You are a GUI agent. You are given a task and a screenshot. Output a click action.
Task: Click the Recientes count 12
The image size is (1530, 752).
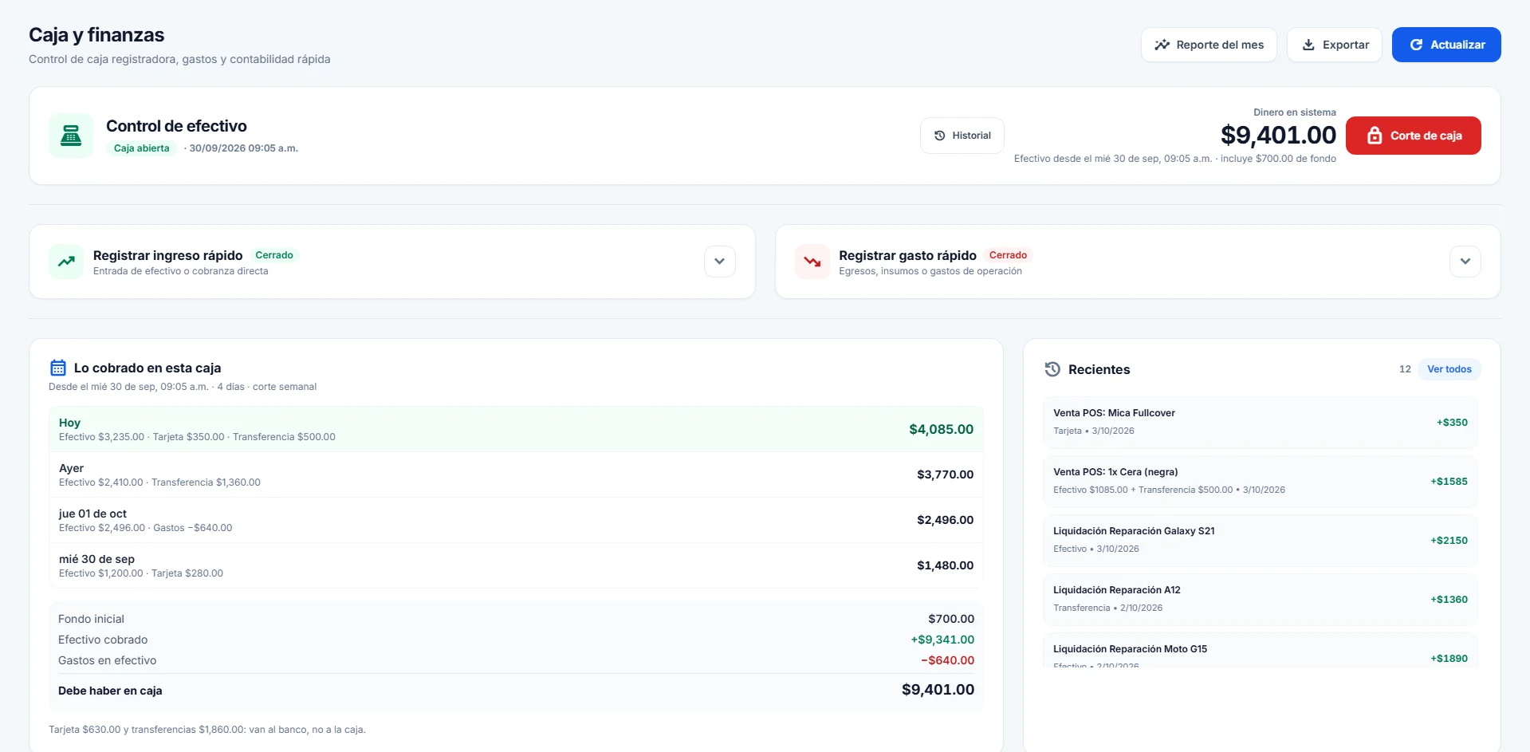tap(1405, 369)
